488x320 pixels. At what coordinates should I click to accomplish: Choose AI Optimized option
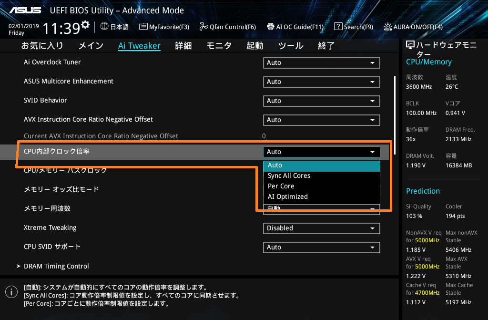click(x=322, y=196)
